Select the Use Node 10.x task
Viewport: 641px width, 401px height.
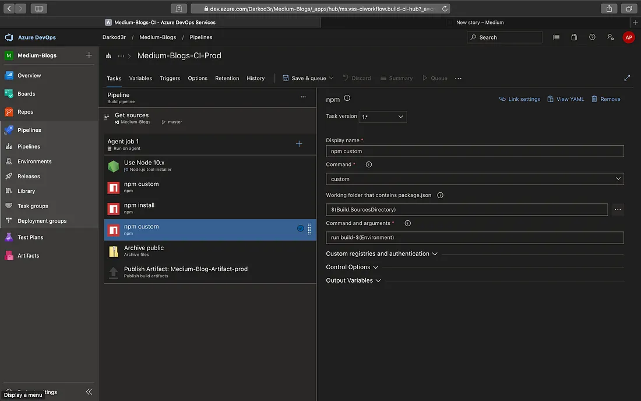[210, 166]
